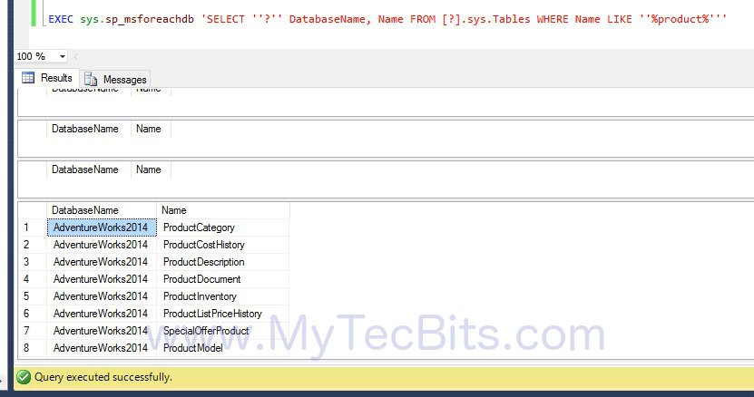Switch to the Messages tab
The width and height of the screenshot is (754, 397).
[x=115, y=79]
